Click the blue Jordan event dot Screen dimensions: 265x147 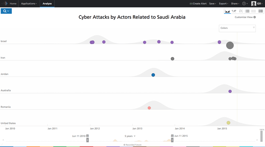153,75
